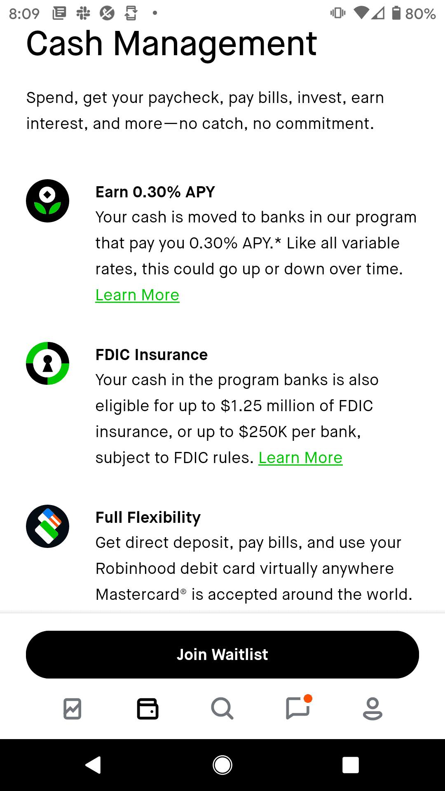The image size is (445, 791).
Task: Open Slack icon in the status bar
Action: [84, 13]
